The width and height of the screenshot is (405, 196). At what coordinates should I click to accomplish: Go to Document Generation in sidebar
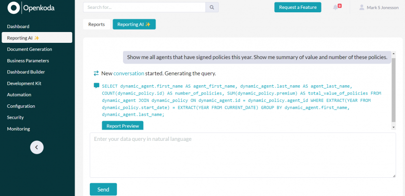(x=30, y=49)
